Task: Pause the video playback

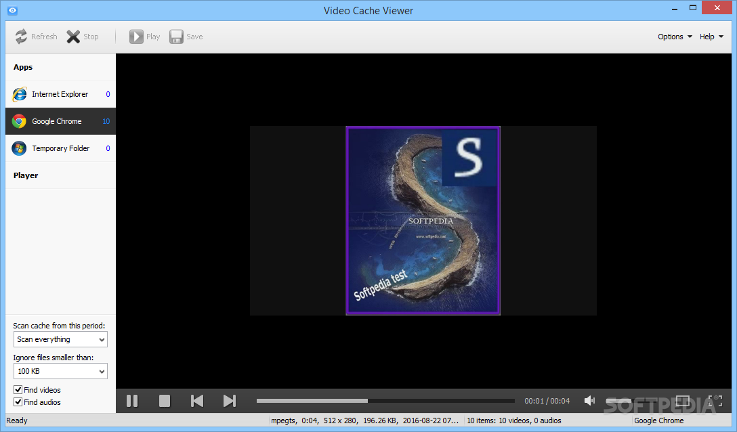Action: click(132, 401)
